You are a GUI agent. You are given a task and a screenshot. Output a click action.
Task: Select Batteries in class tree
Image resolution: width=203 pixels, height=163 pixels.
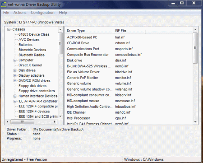click(25, 45)
